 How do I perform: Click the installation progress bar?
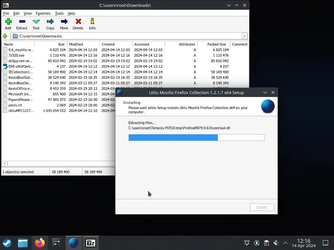[196, 138]
